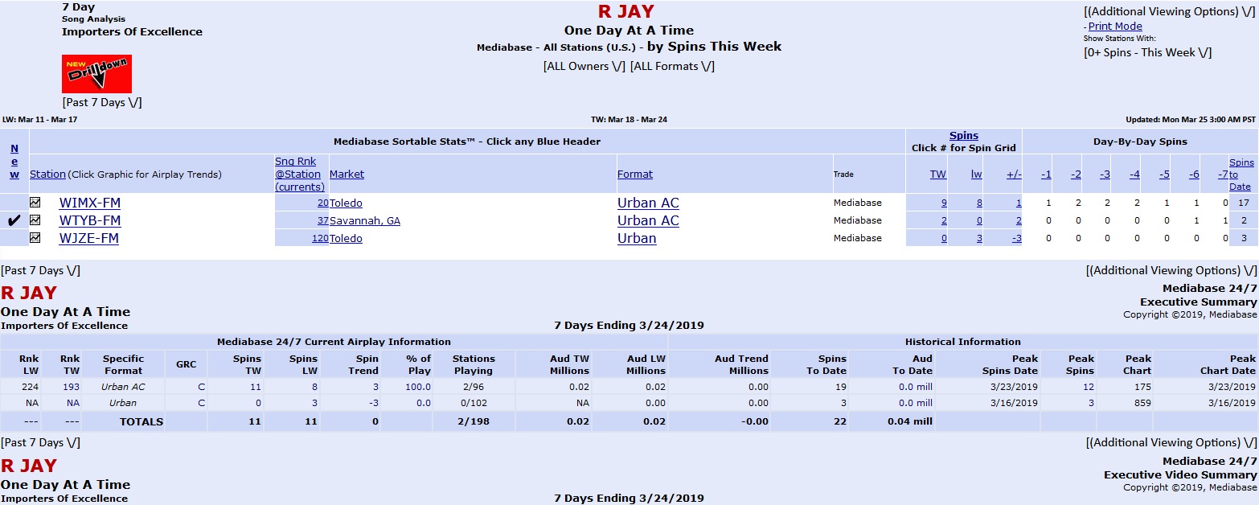Select the TOTALS row label
The height and width of the screenshot is (505, 1259).
[x=141, y=421]
